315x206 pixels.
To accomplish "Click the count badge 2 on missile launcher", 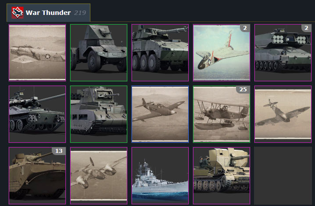I will pyautogui.click(x=306, y=28).
